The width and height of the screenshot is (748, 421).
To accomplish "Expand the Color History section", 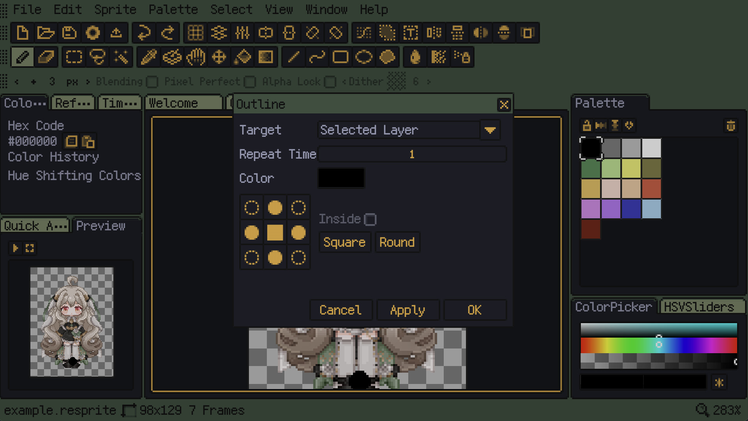I will (53, 157).
